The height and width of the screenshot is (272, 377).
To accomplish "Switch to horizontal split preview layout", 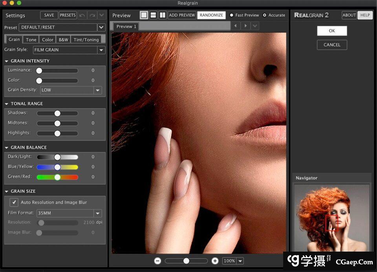I will click(x=153, y=15).
